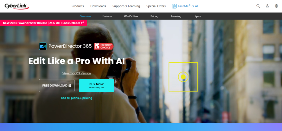Viewport: 282px width, 131px height.
Task: Go to the Pricing tab
Action: coord(154,16)
